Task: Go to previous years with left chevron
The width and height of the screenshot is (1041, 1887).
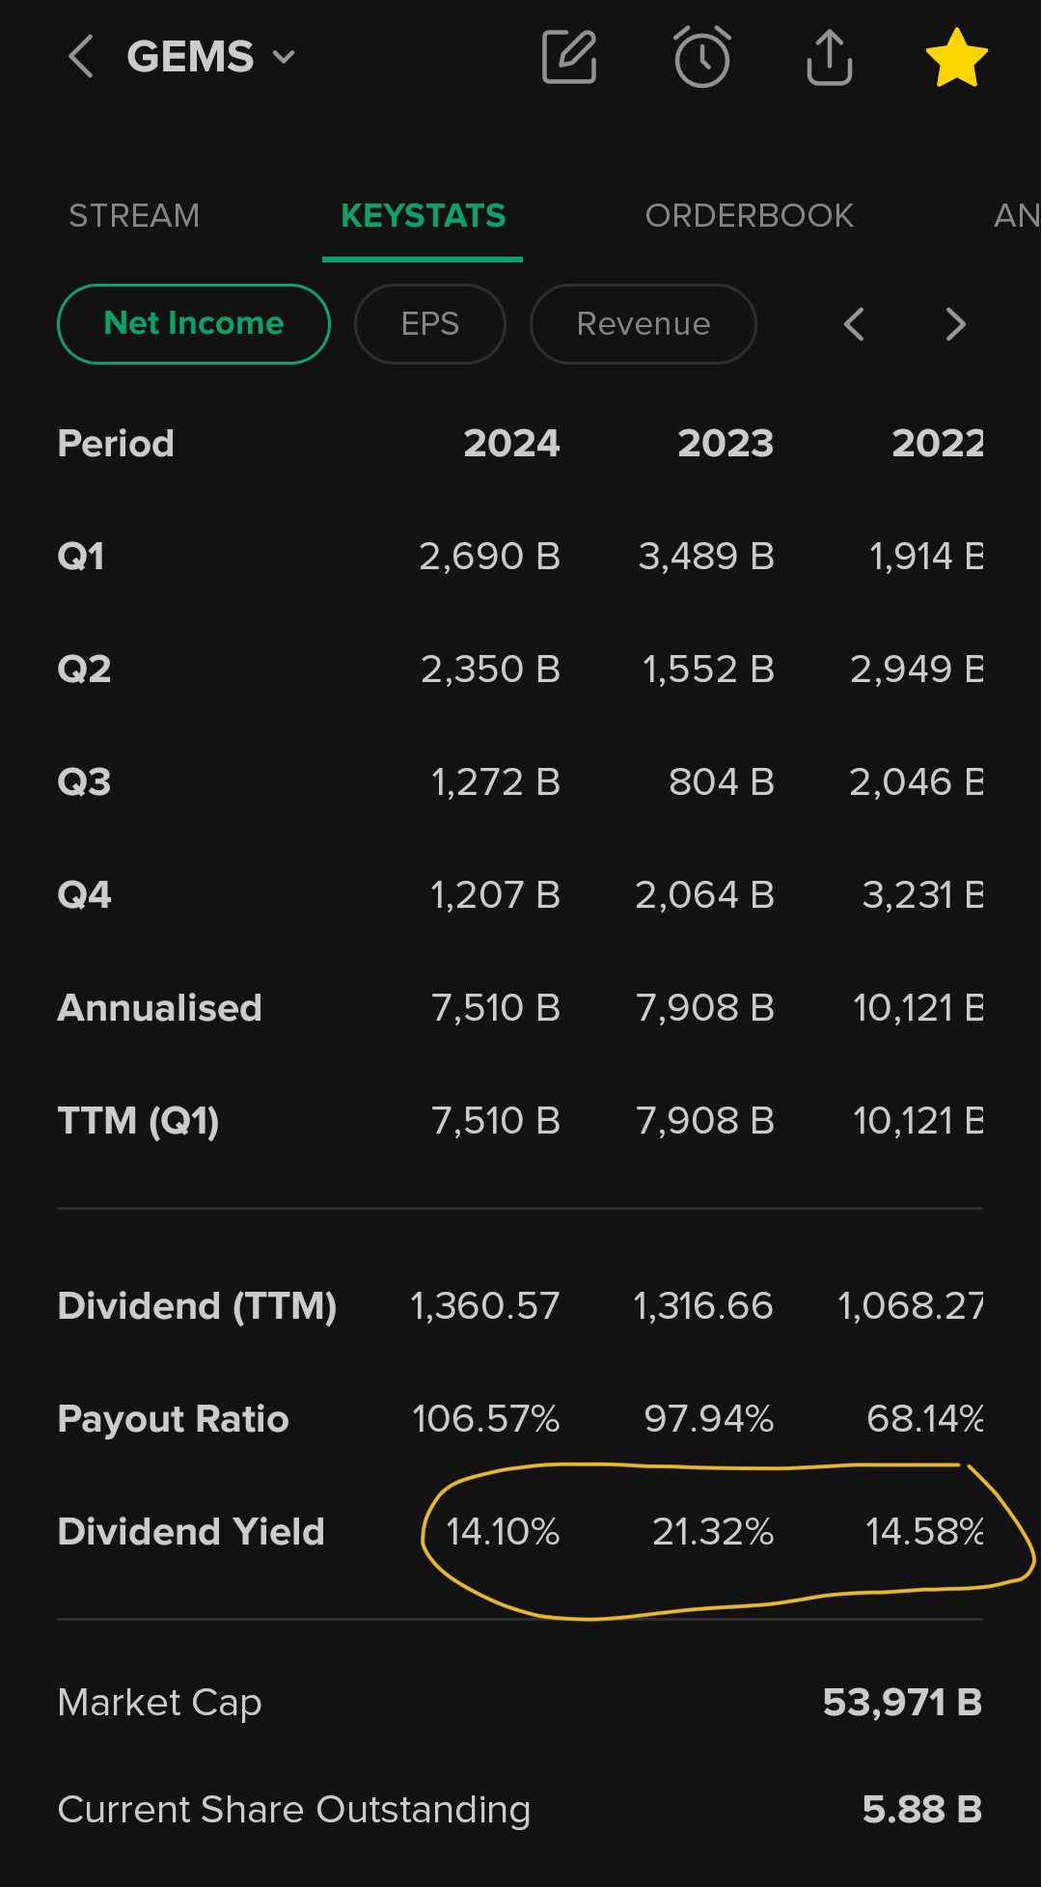Action: 854,324
